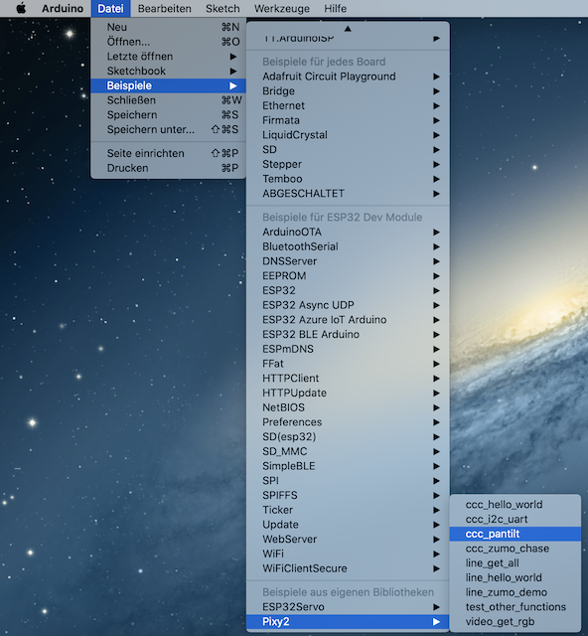The height and width of the screenshot is (636, 588).
Task: Open the WiFiClientSecure examples submenu
Action: 348,568
